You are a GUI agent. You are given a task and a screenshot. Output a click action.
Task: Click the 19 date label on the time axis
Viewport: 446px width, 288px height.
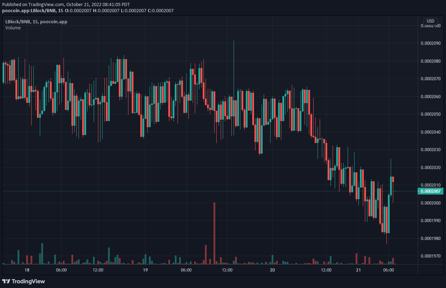(145, 270)
